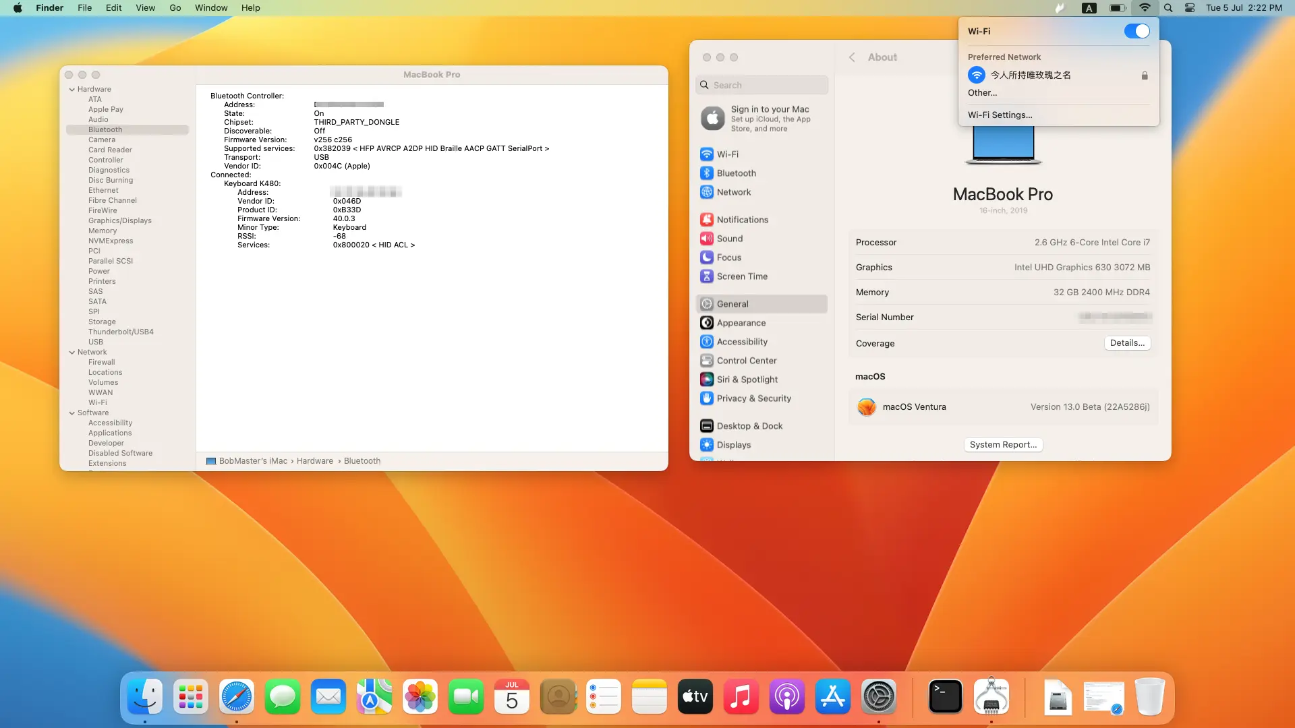Open the Window menu
1295x728 pixels.
[x=211, y=8]
